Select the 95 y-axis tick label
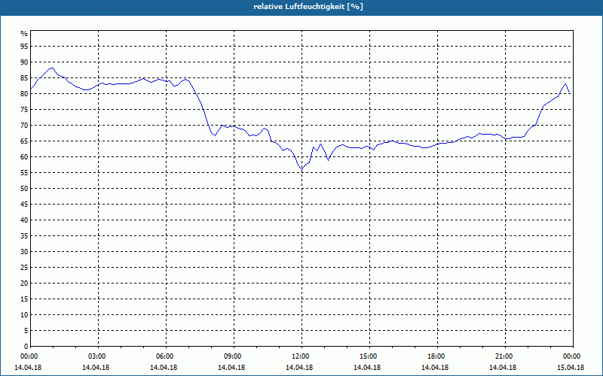Viewport: 603px width, 376px height. (x=24, y=47)
